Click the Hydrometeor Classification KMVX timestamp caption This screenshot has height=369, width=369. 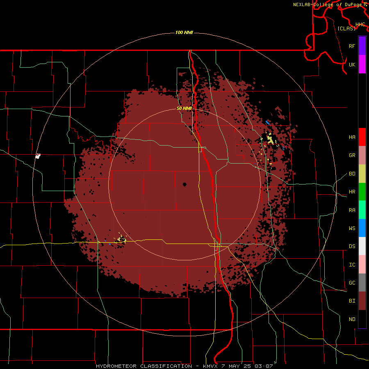tap(184, 366)
